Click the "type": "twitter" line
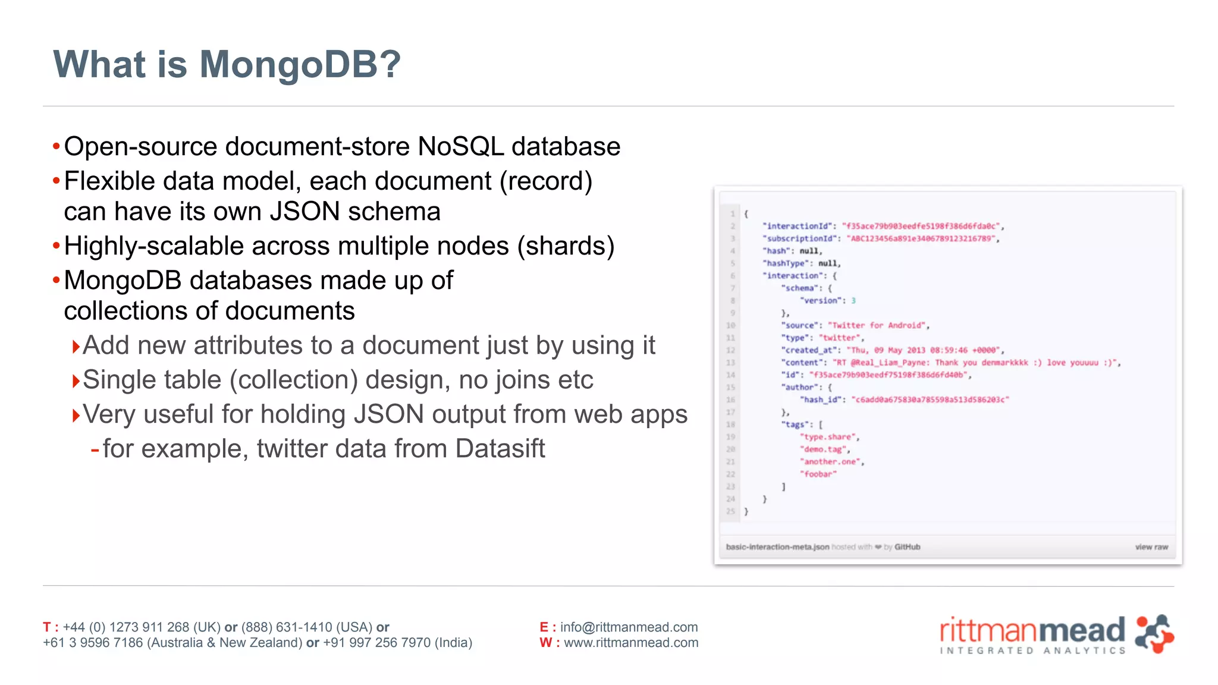Viewport: 1218px width, 685px height. coord(823,338)
